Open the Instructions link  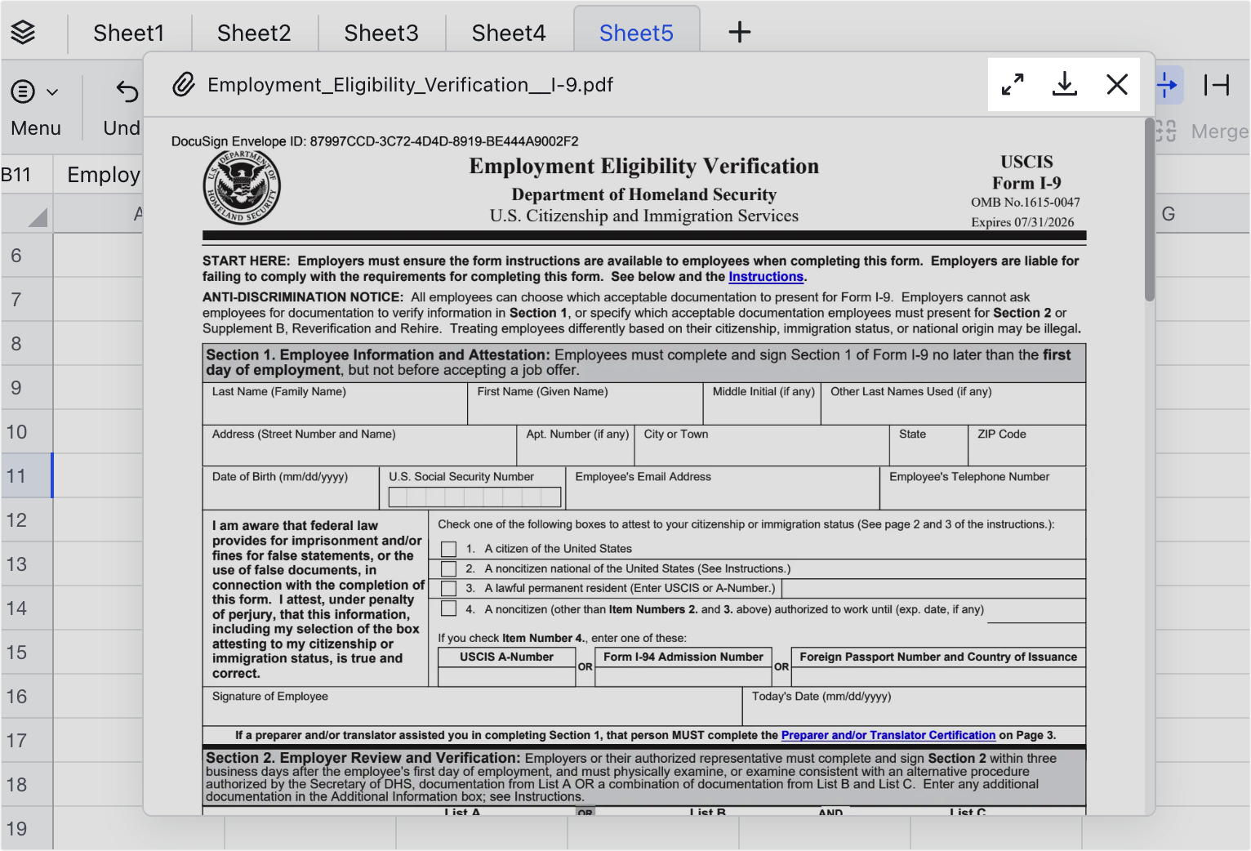(766, 277)
